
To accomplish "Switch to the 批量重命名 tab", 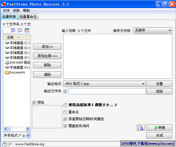I will [28, 17].
